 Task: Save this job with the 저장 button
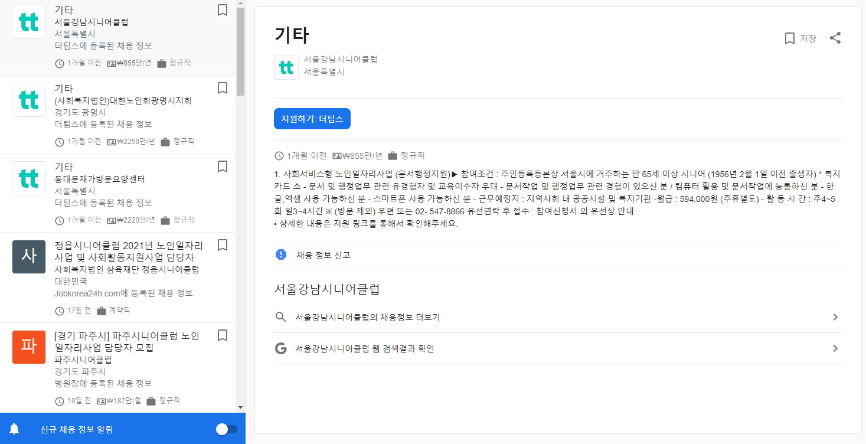tap(800, 38)
